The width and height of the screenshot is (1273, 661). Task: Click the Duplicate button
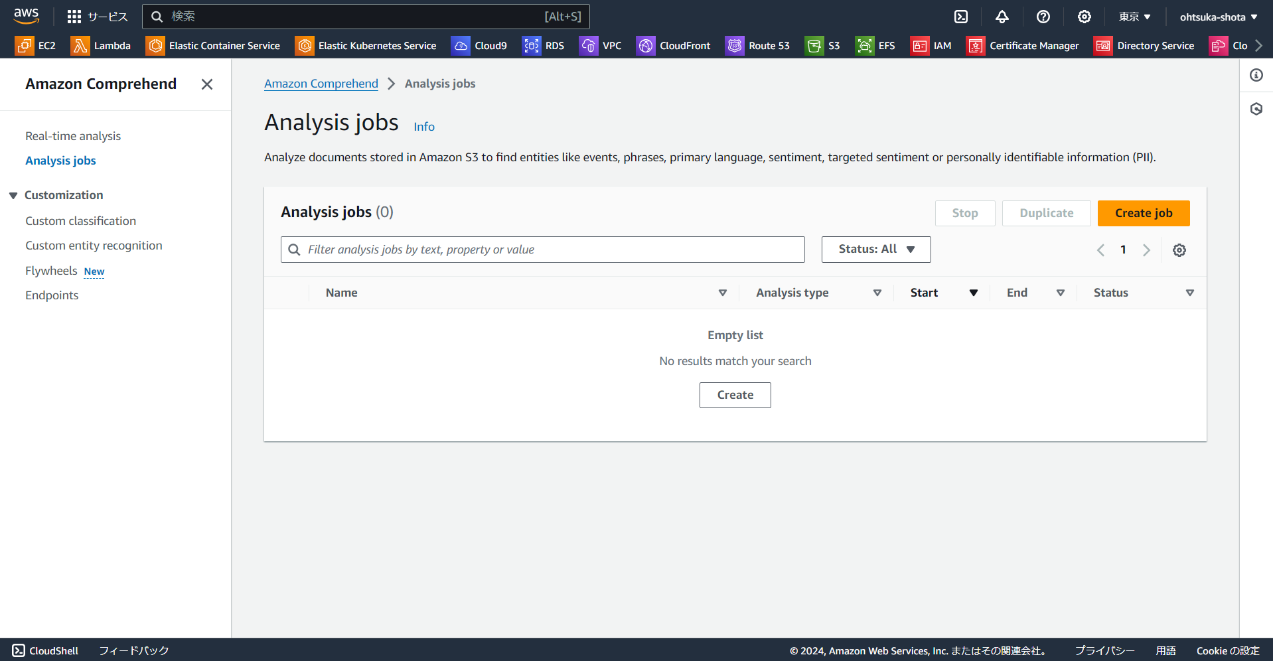[1047, 213]
